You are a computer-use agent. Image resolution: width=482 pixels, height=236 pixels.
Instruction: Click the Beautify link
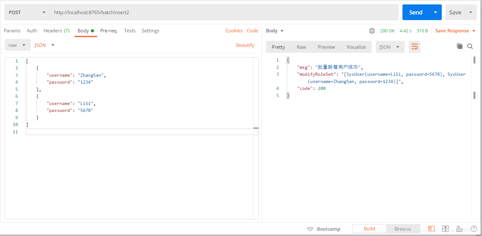tap(245, 45)
